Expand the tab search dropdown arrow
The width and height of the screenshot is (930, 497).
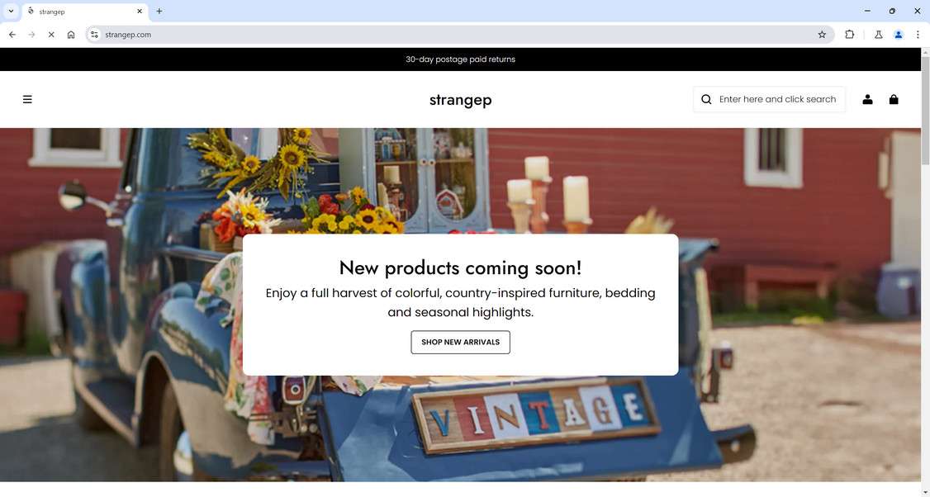(11, 11)
